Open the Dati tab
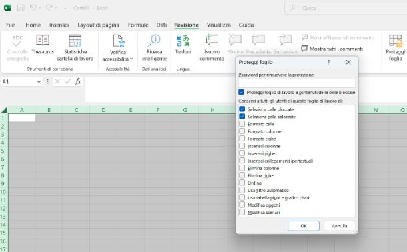 [x=161, y=25]
